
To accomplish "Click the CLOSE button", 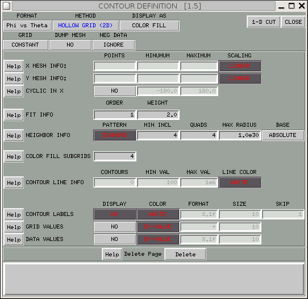I will click(293, 22).
